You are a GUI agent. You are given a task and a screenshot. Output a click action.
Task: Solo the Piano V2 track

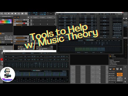tap(26, 20)
